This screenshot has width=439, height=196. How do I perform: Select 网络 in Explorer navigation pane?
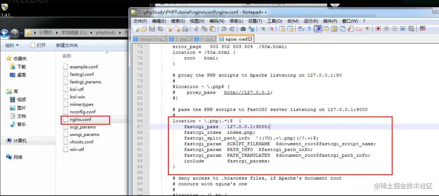pos(15,157)
